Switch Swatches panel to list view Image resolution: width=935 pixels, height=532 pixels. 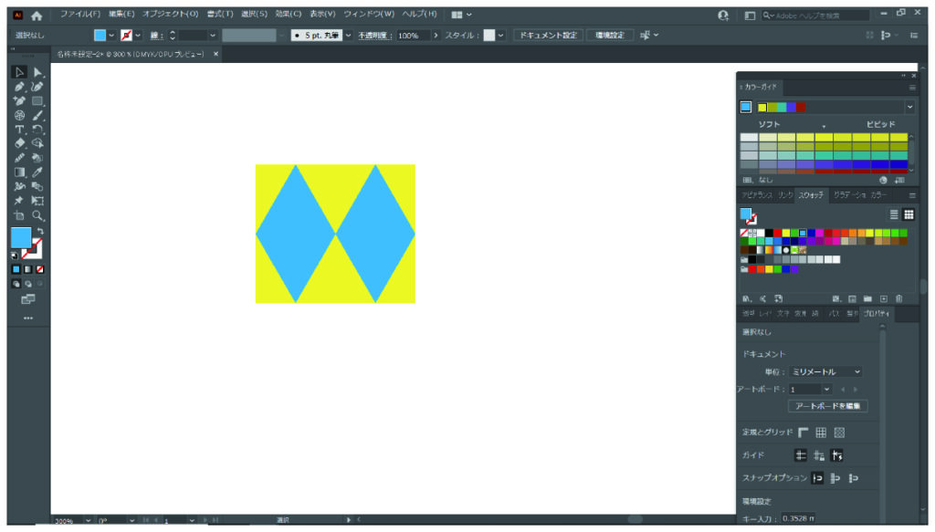click(894, 214)
